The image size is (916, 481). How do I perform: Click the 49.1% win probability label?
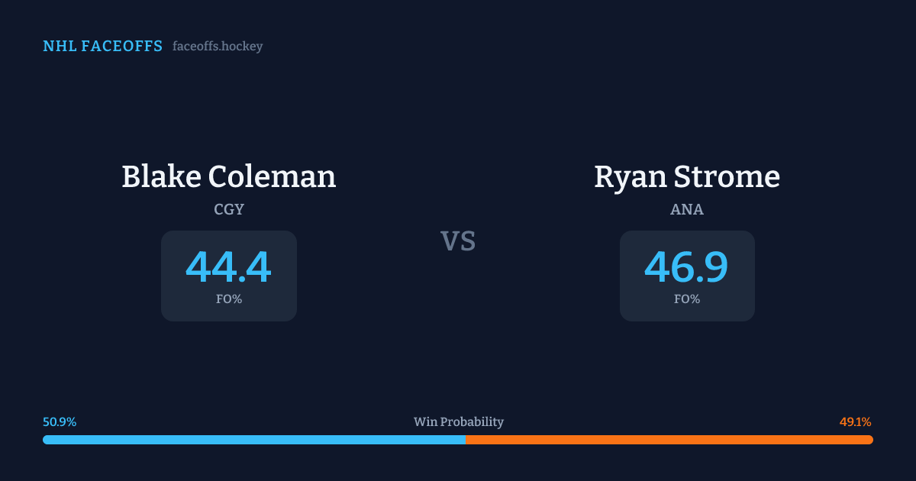855,422
